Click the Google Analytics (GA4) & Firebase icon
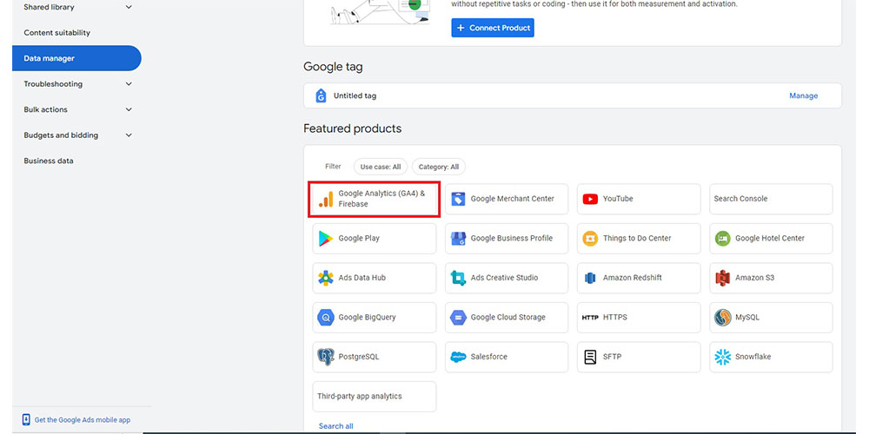 326,200
